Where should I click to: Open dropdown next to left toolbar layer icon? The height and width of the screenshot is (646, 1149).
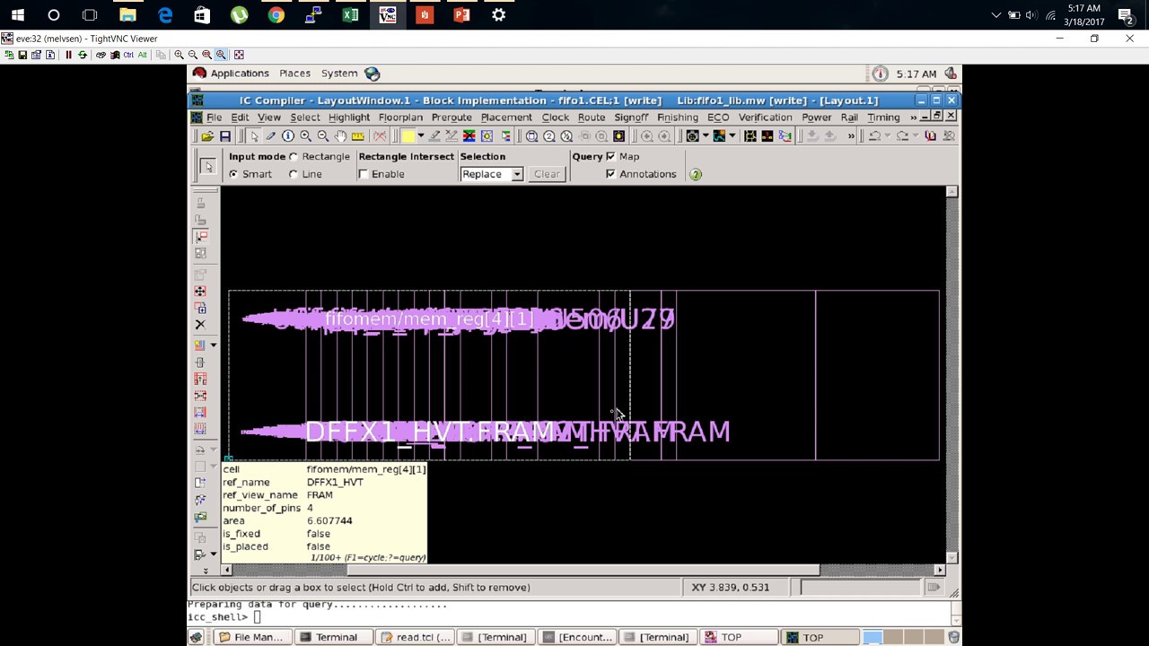(214, 345)
